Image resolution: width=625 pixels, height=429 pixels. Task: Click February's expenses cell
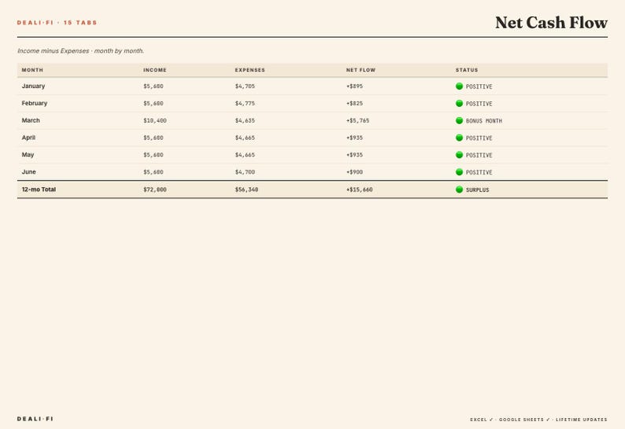[x=245, y=104]
